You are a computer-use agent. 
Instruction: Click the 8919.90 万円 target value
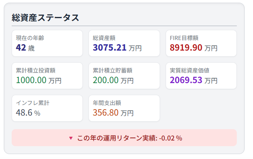194,48
